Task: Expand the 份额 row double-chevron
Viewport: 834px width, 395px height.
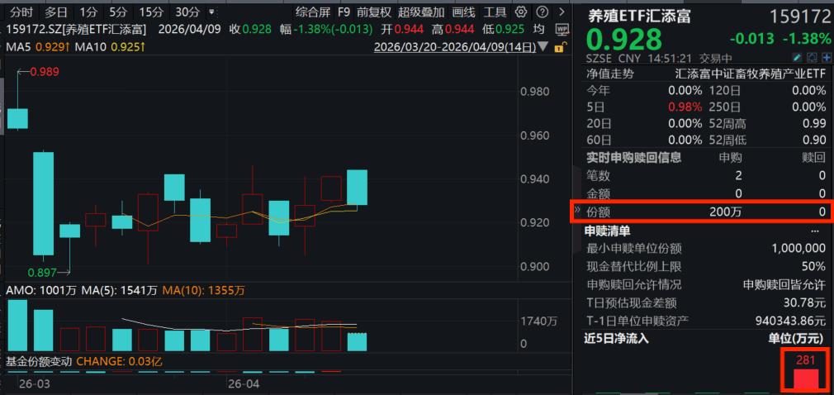Action: tap(578, 212)
